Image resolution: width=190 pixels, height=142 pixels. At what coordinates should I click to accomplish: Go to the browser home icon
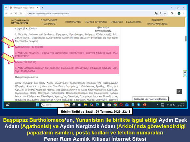[21, 13]
